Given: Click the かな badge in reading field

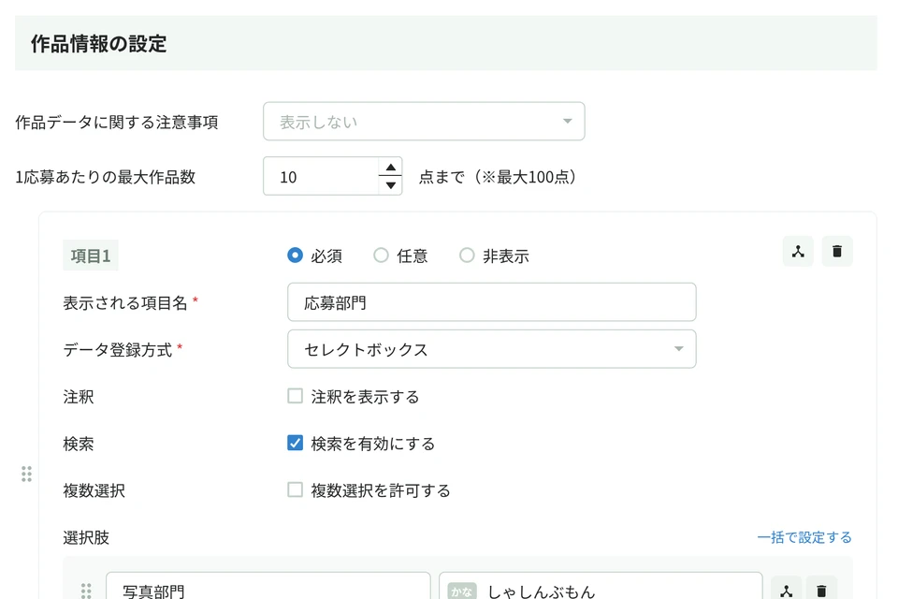Looking at the screenshot, I should click(461, 591).
